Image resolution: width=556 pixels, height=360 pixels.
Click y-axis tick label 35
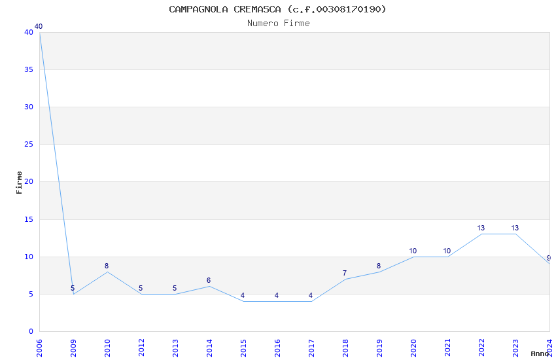pos(29,69)
